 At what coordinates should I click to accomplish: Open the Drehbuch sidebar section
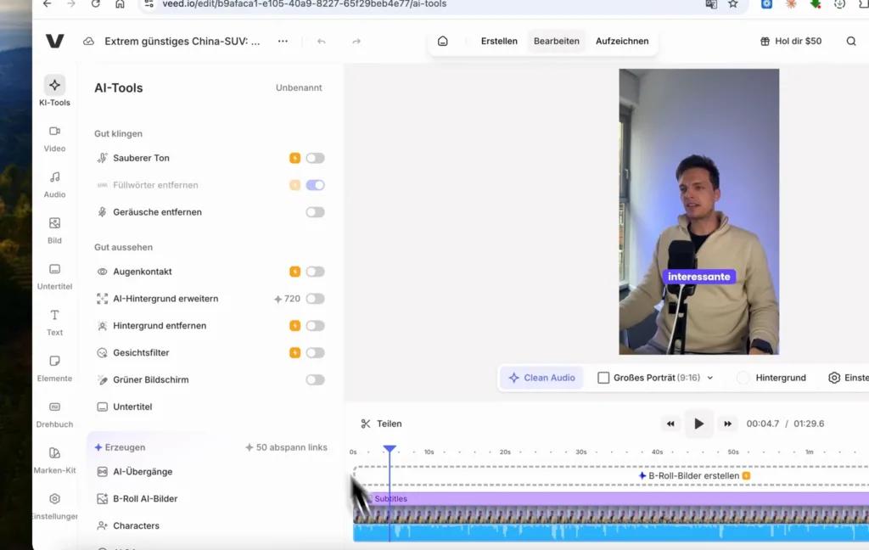pyautogui.click(x=54, y=415)
